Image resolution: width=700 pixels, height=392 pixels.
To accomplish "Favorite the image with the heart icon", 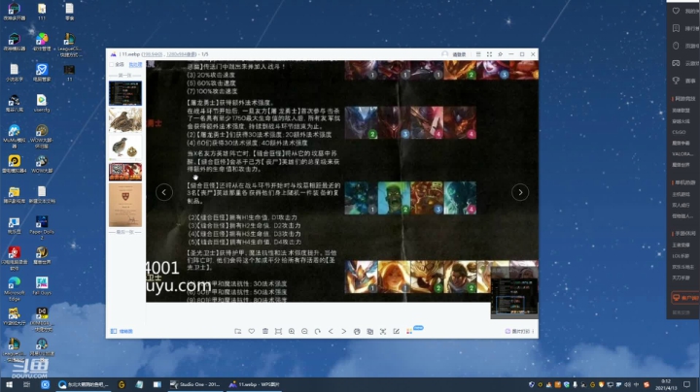I will pos(252,331).
